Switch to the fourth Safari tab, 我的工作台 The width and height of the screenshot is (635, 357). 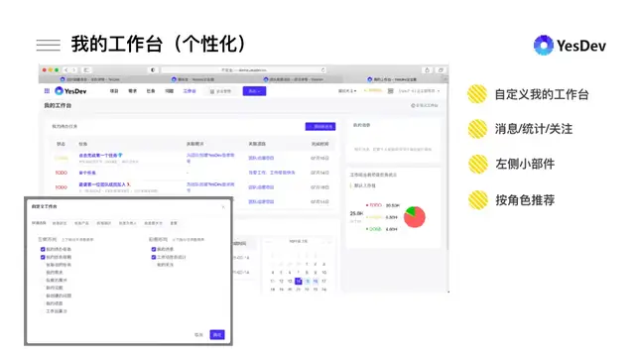[x=392, y=79]
